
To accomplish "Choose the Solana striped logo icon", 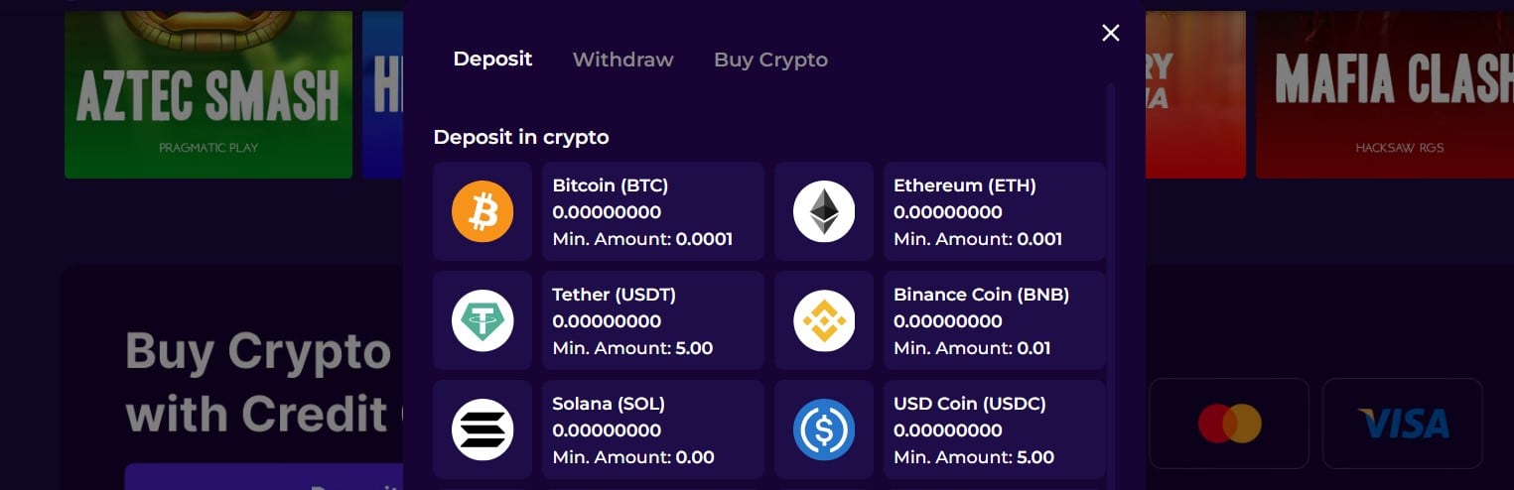I will click(x=482, y=429).
